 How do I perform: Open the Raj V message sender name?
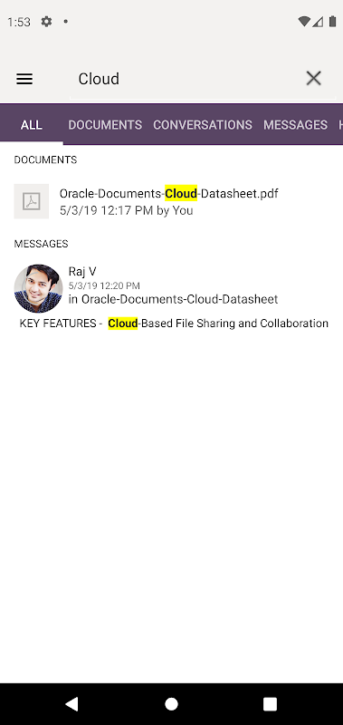point(82,271)
